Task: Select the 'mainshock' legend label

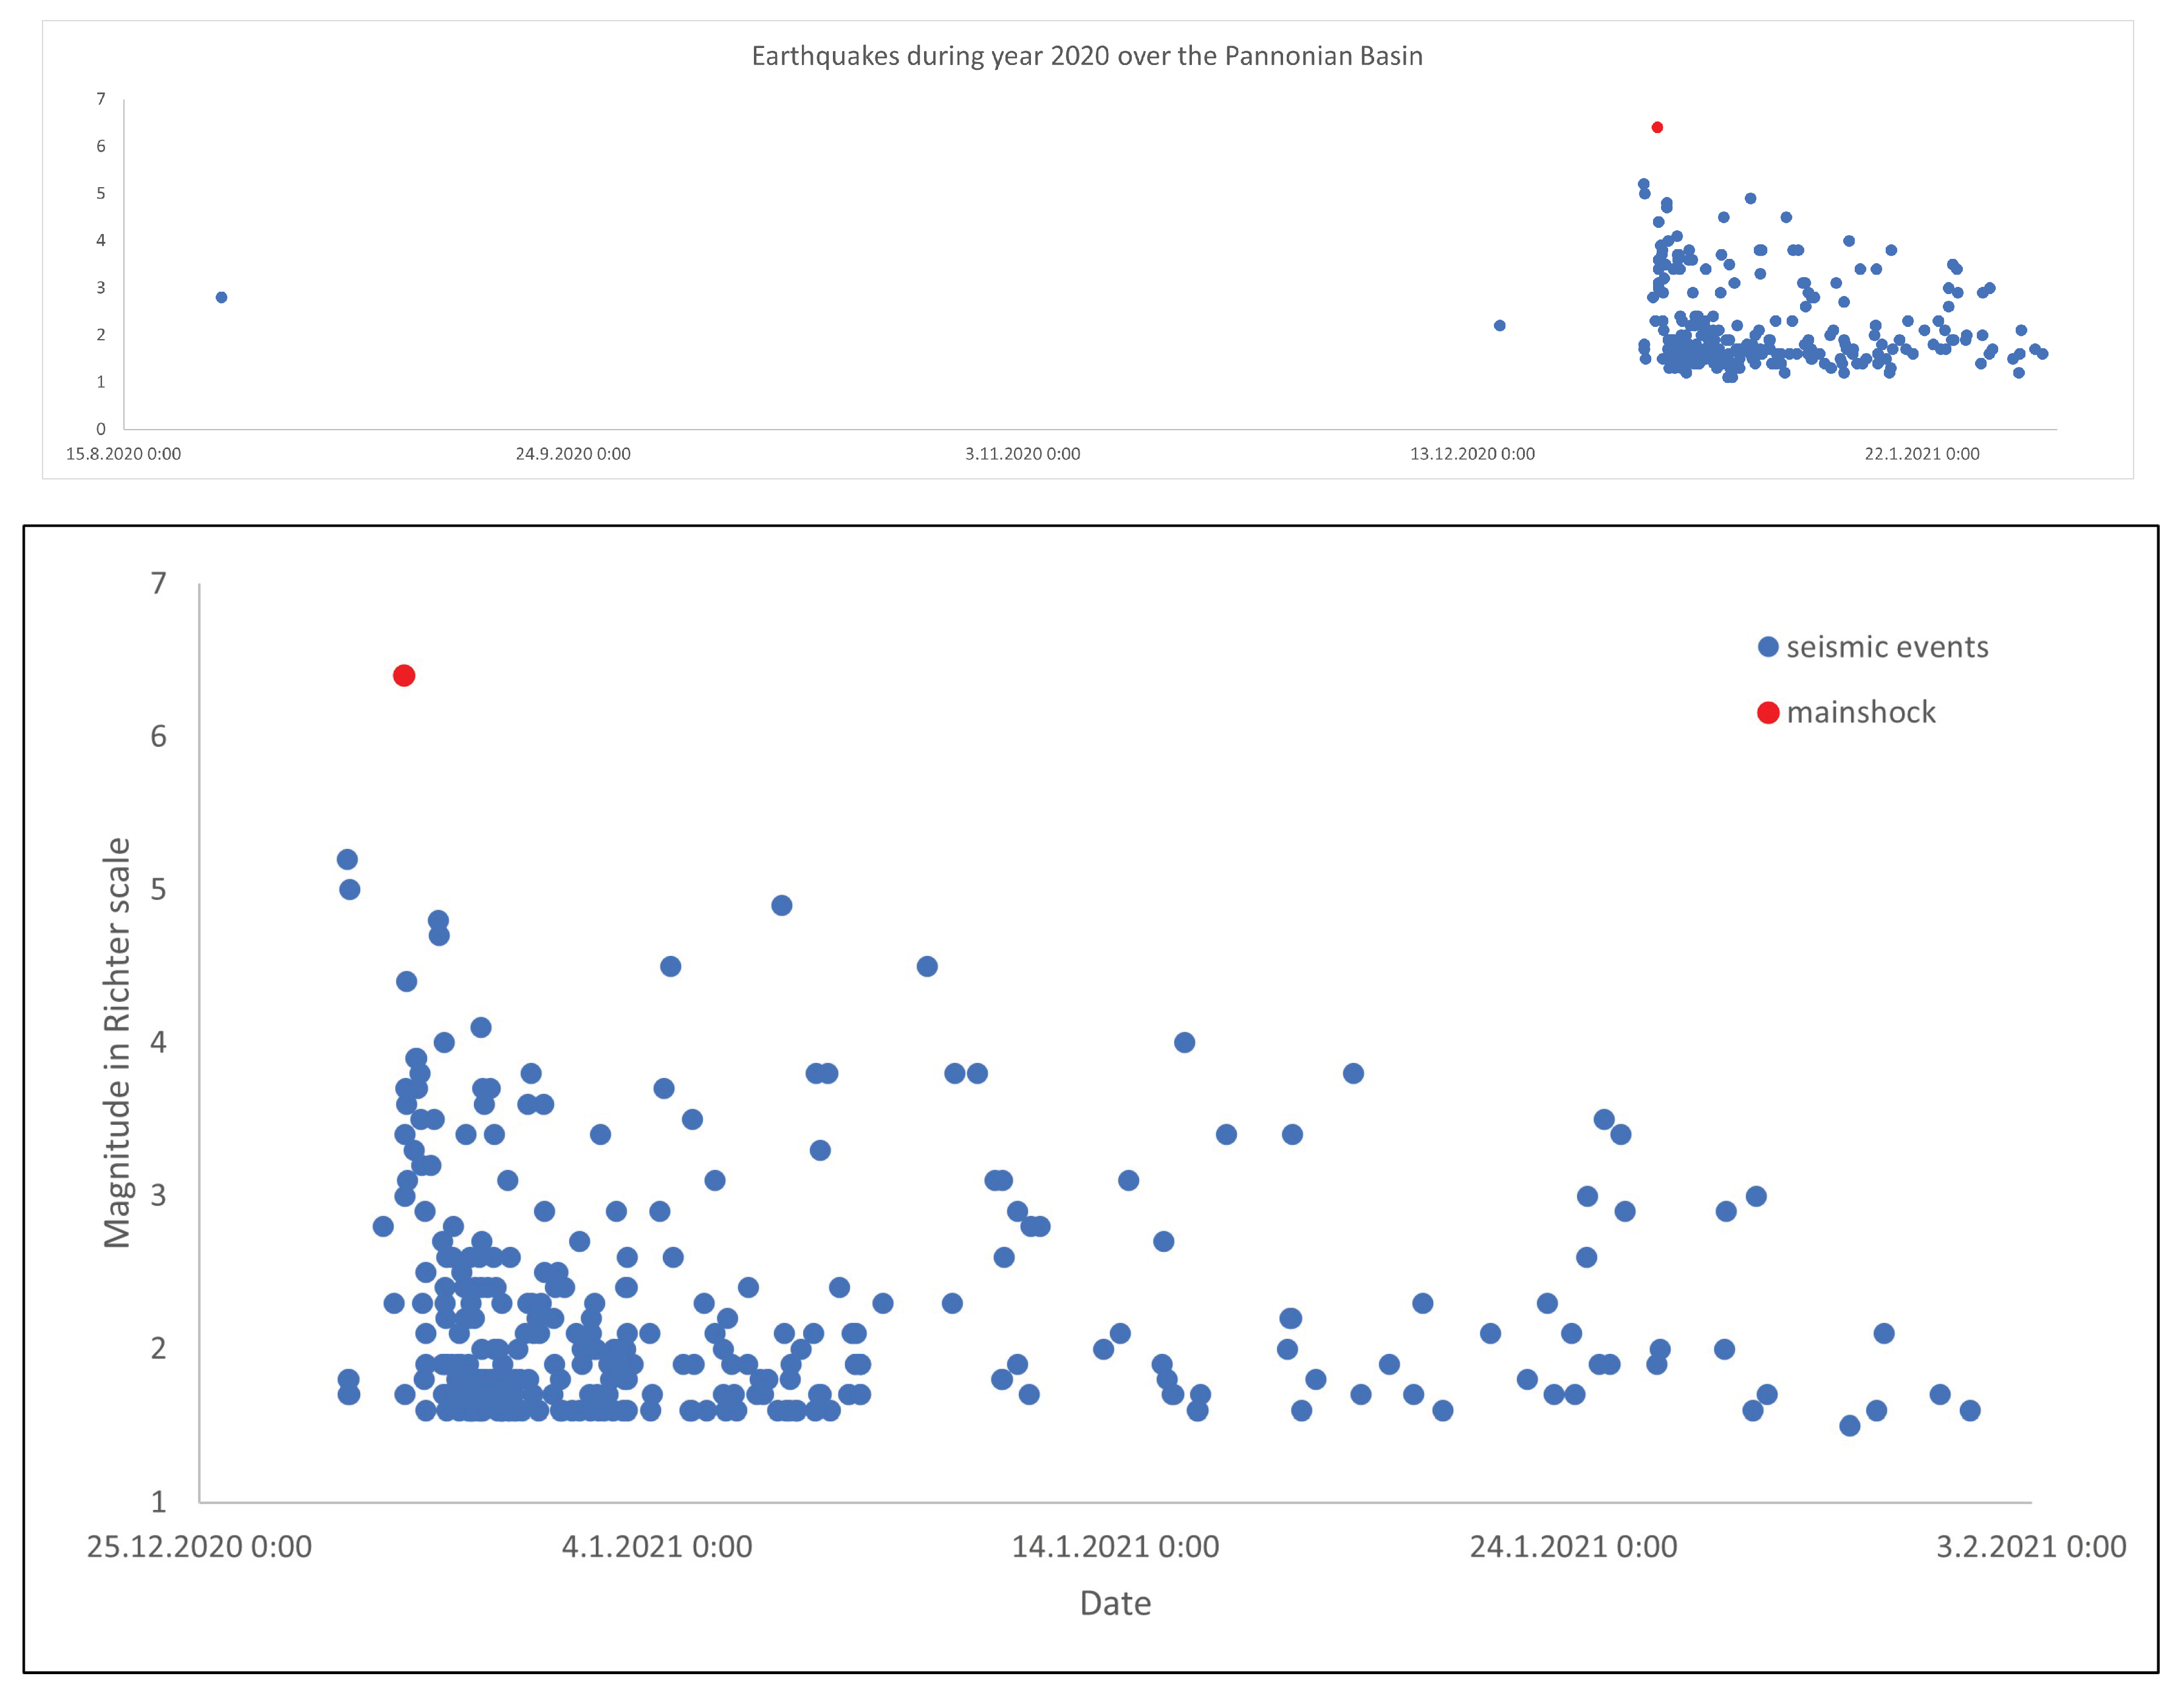Action: click(x=1861, y=712)
